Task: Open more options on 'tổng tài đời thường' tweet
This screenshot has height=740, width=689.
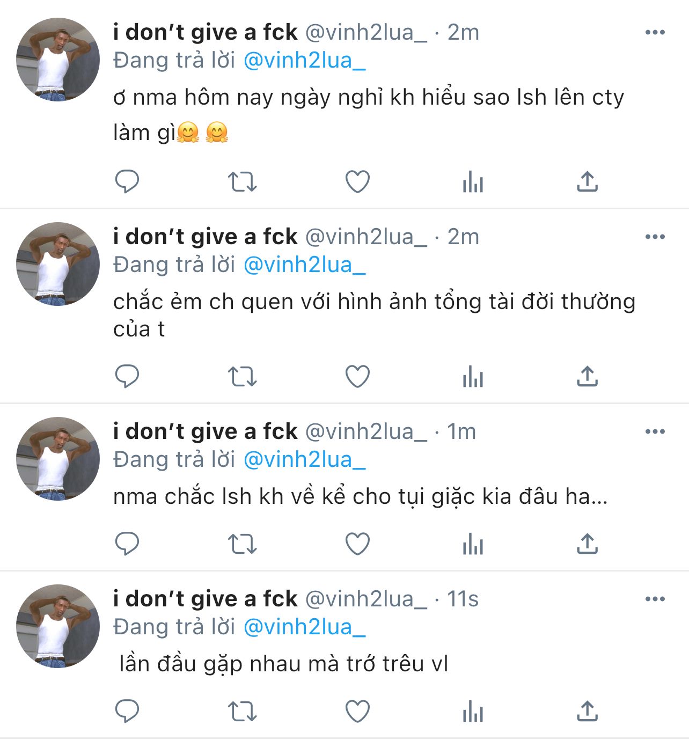Action: (x=655, y=237)
